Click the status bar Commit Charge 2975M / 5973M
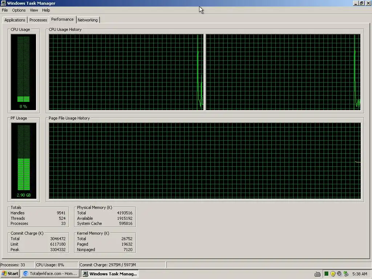 point(122,265)
